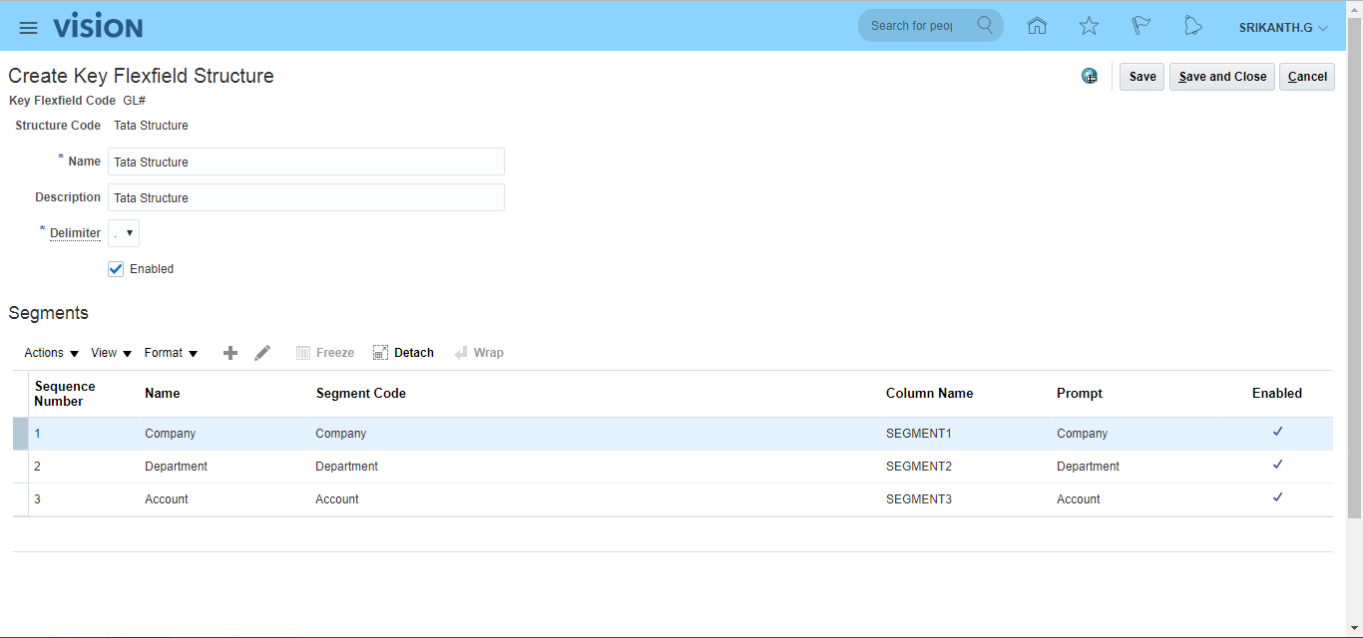Click the Save and Close button
1363x638 pixels.
click(x=1221, y=77)
